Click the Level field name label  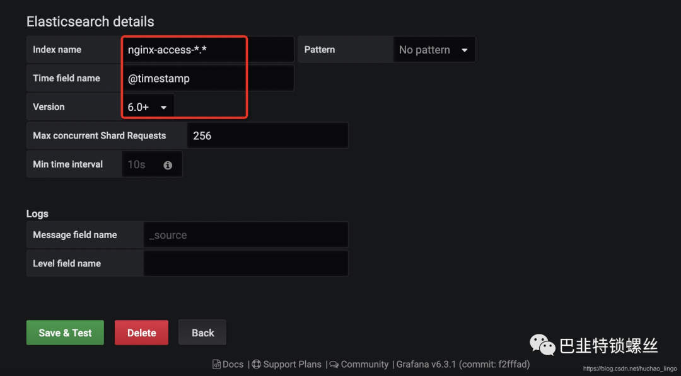click(67, 263)
